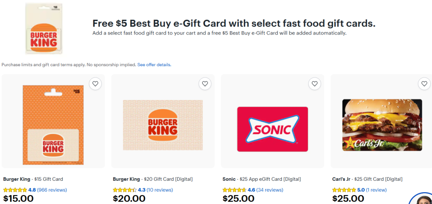432x204 pixels.
Task: Open the See offer details link
Action: coord(154,65)
